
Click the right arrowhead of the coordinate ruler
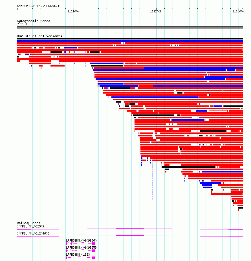point(242,9)
